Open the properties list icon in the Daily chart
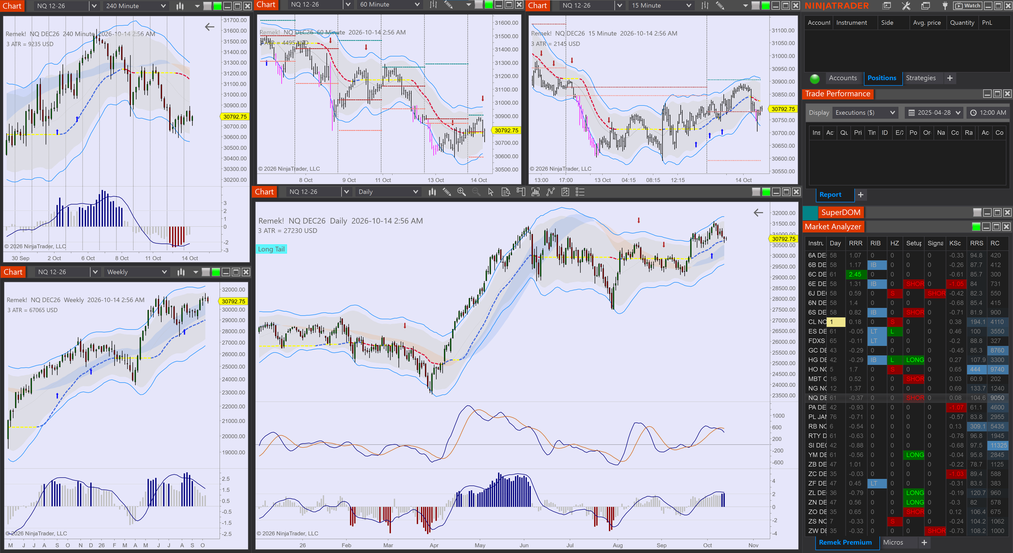This screenshot has width=1013, height=553. click(580, 192)
